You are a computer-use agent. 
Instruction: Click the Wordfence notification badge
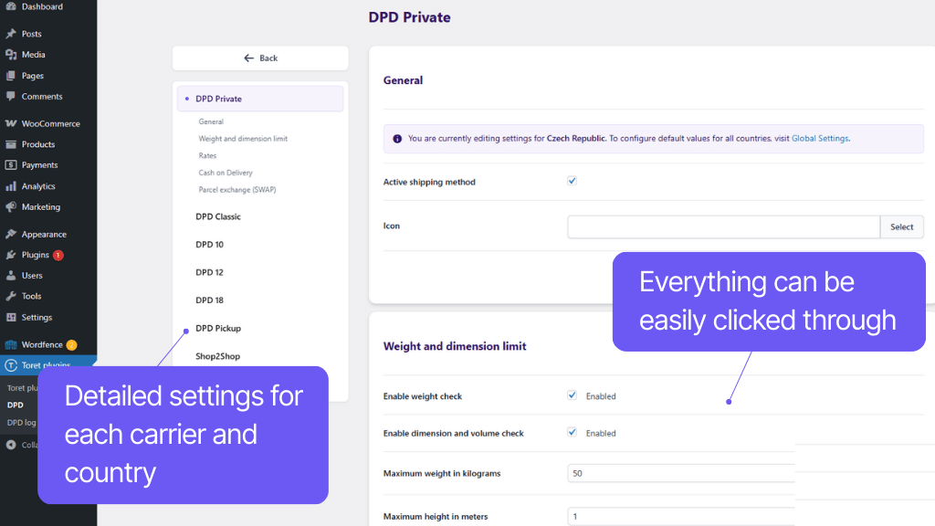pyautogui.click(x=71, y=344)
